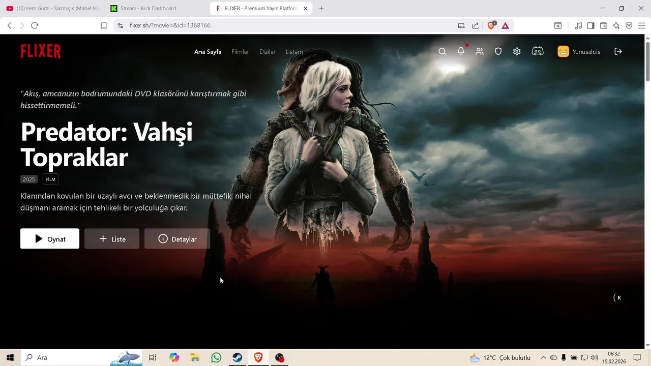Open FLIXER settings gear
Image resolution: width=651 pixels, height=366 pixels.
pos(517,51)
